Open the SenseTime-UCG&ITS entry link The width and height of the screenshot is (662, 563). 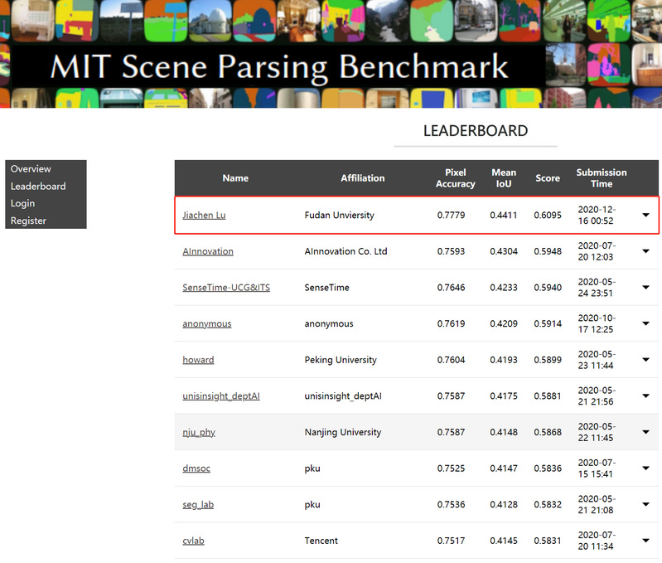(226, 288)
